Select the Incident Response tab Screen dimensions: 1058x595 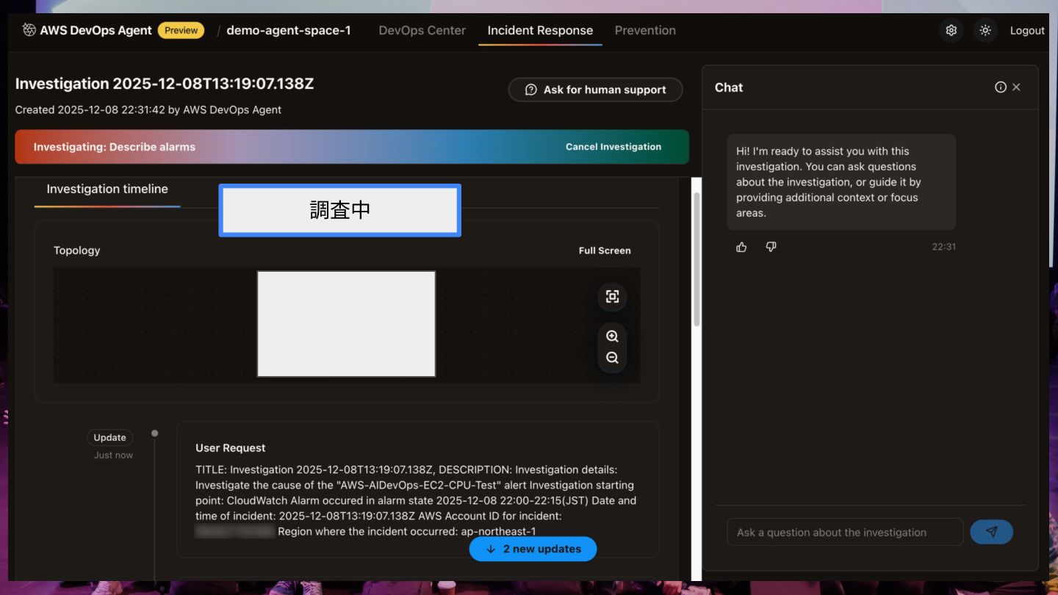click(x=540, y=30)
